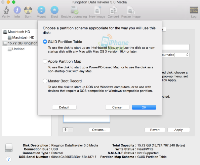Select Untitled volume in sidebar
The height and width of the screenshot is (165, 200).
[x=20, y=49]
